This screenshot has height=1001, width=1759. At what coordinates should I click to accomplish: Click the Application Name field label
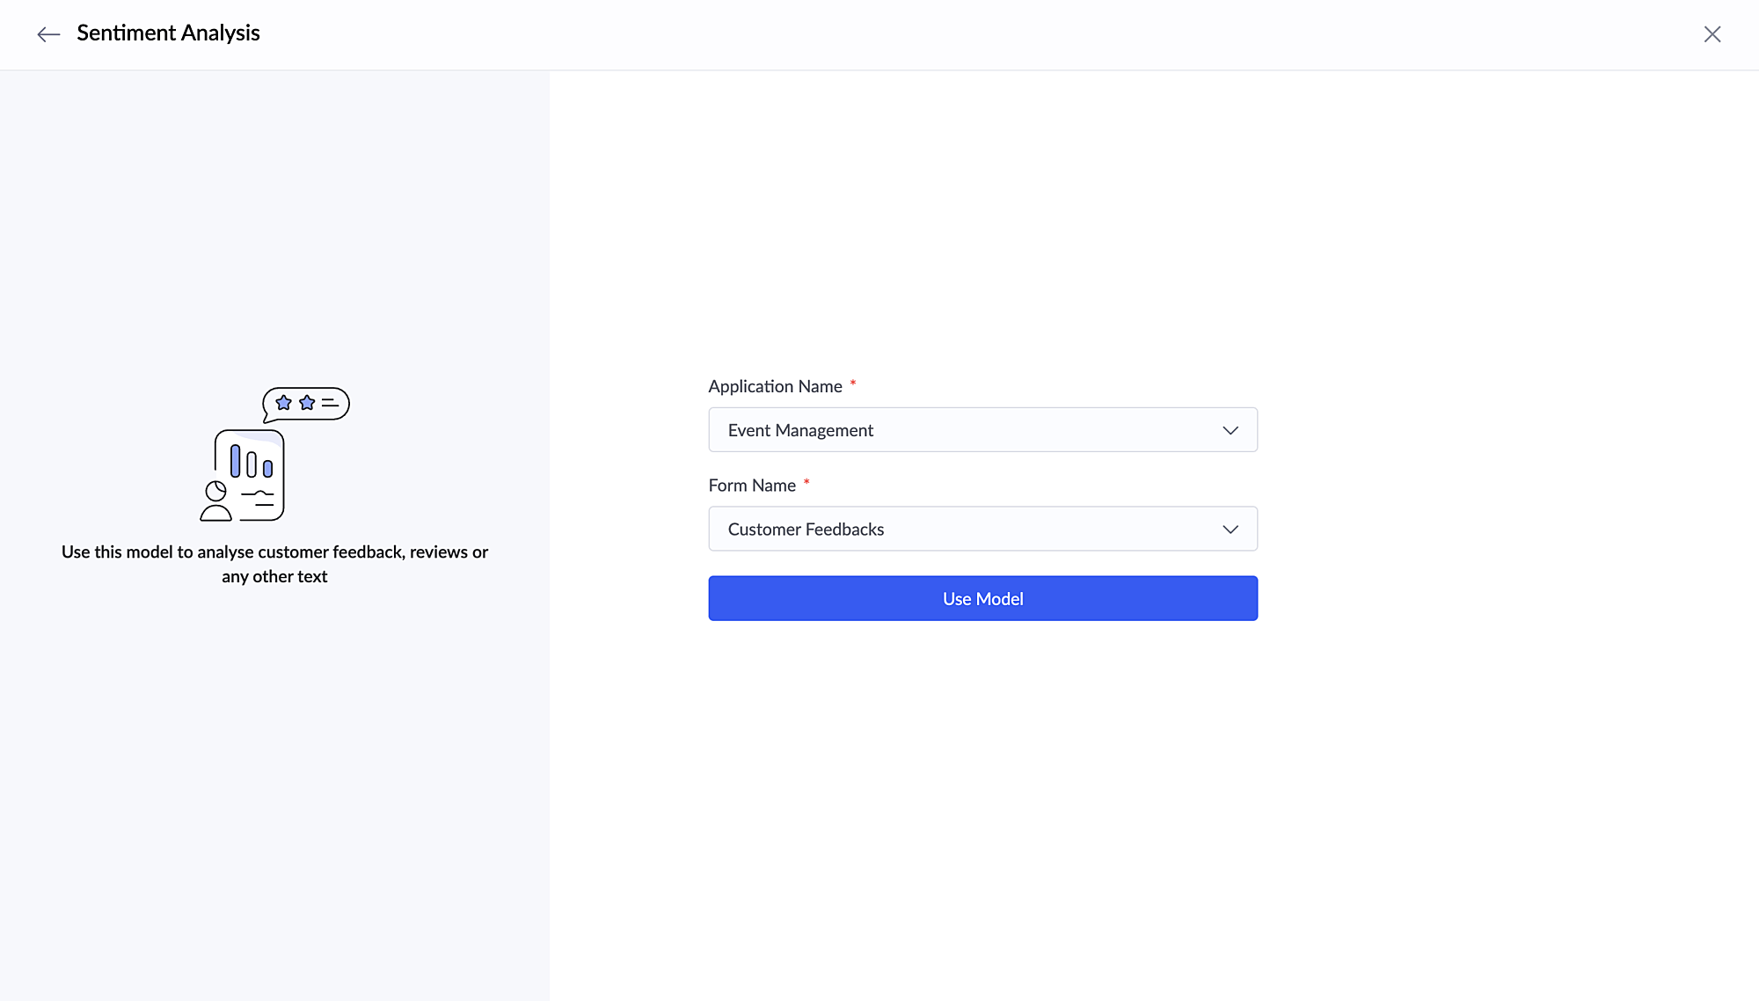775,386
